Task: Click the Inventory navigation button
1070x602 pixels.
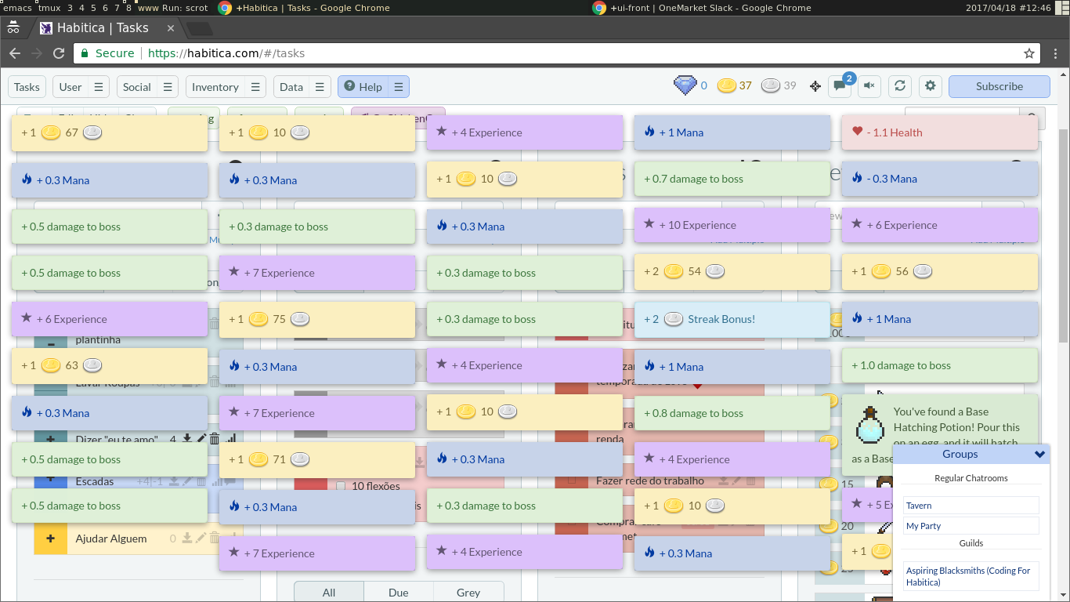Action: pyautogui.click(x=215, y=87)
